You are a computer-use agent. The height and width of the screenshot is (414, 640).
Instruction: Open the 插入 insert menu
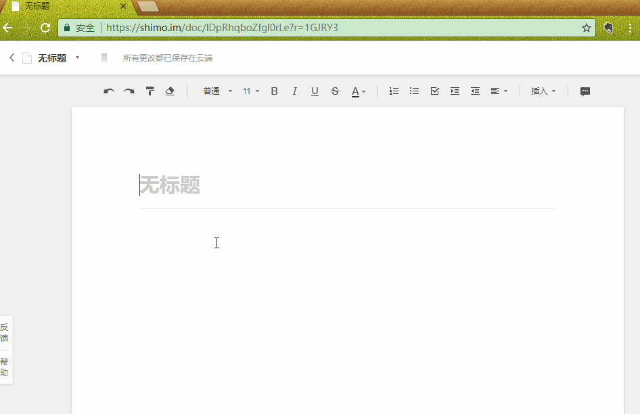(543, 91)
